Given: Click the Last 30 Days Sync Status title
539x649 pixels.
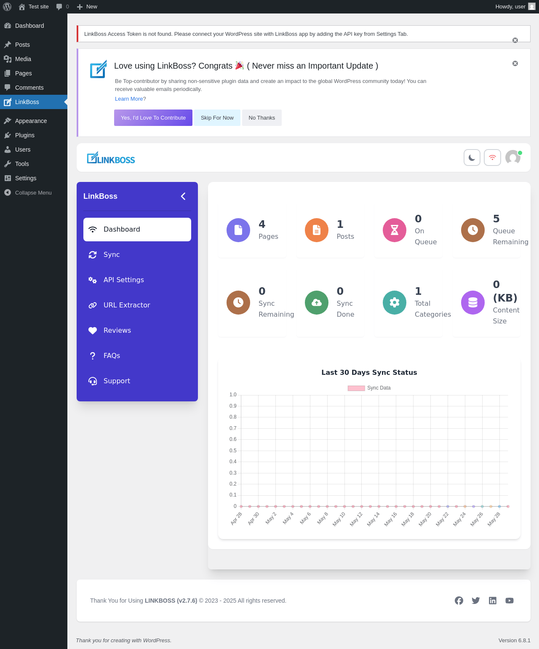Looking at the screenshot, I should click(x=369, y=373).
